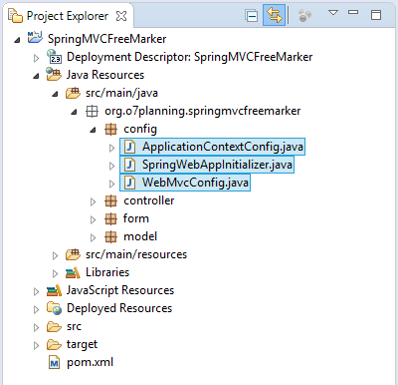Select WebMvcConfig.java in the tree
Screen dimensions: 398x385
pos(185,183)
